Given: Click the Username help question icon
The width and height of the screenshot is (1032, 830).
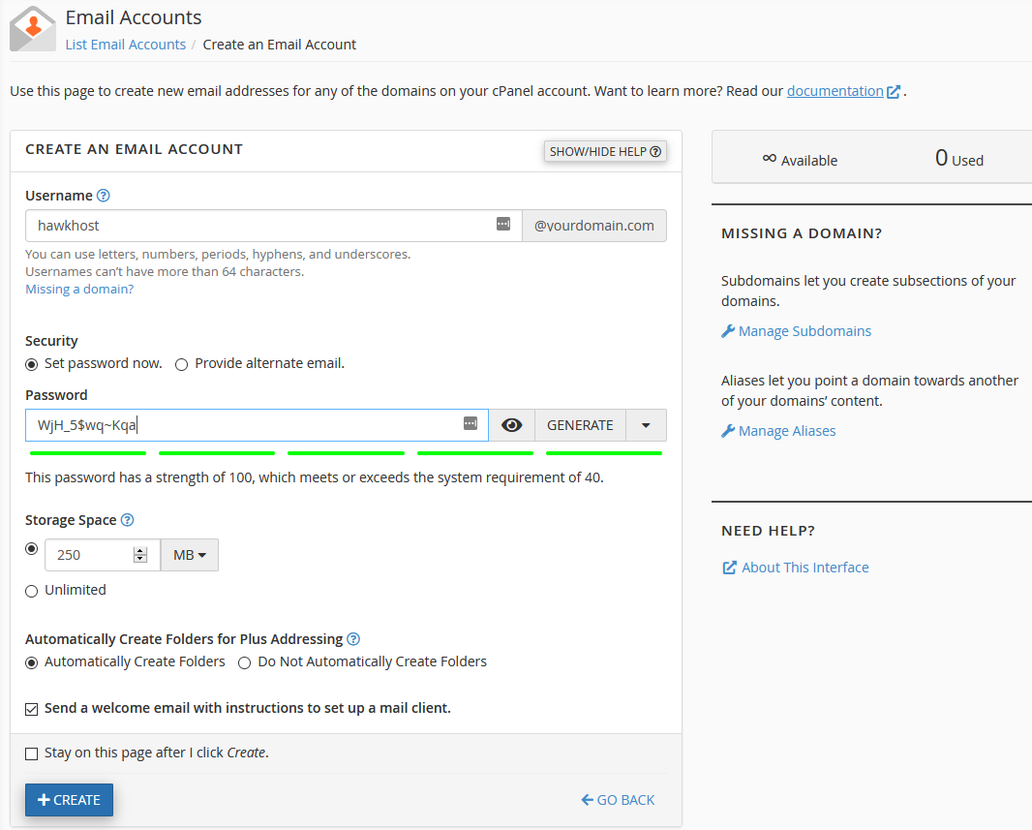Looking at the screenshot, I should coord(104,196).
